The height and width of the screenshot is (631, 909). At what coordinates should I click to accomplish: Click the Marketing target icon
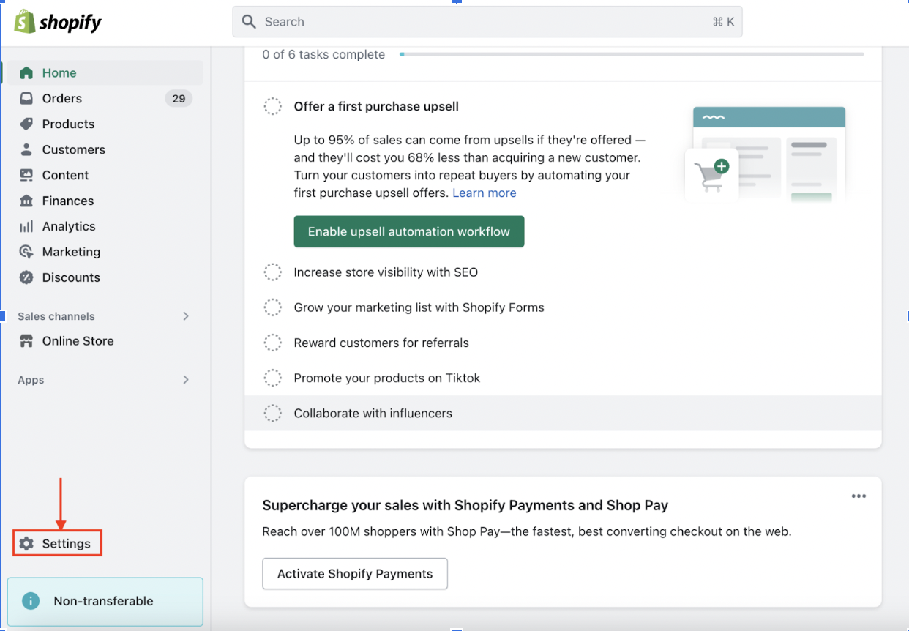[x=26, y=252]
